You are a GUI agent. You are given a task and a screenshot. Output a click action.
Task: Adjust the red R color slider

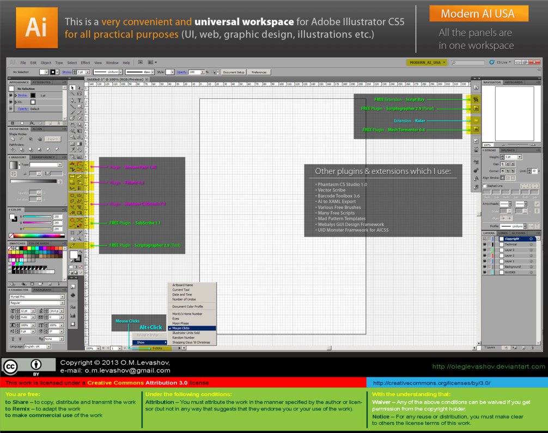(37, 217)
